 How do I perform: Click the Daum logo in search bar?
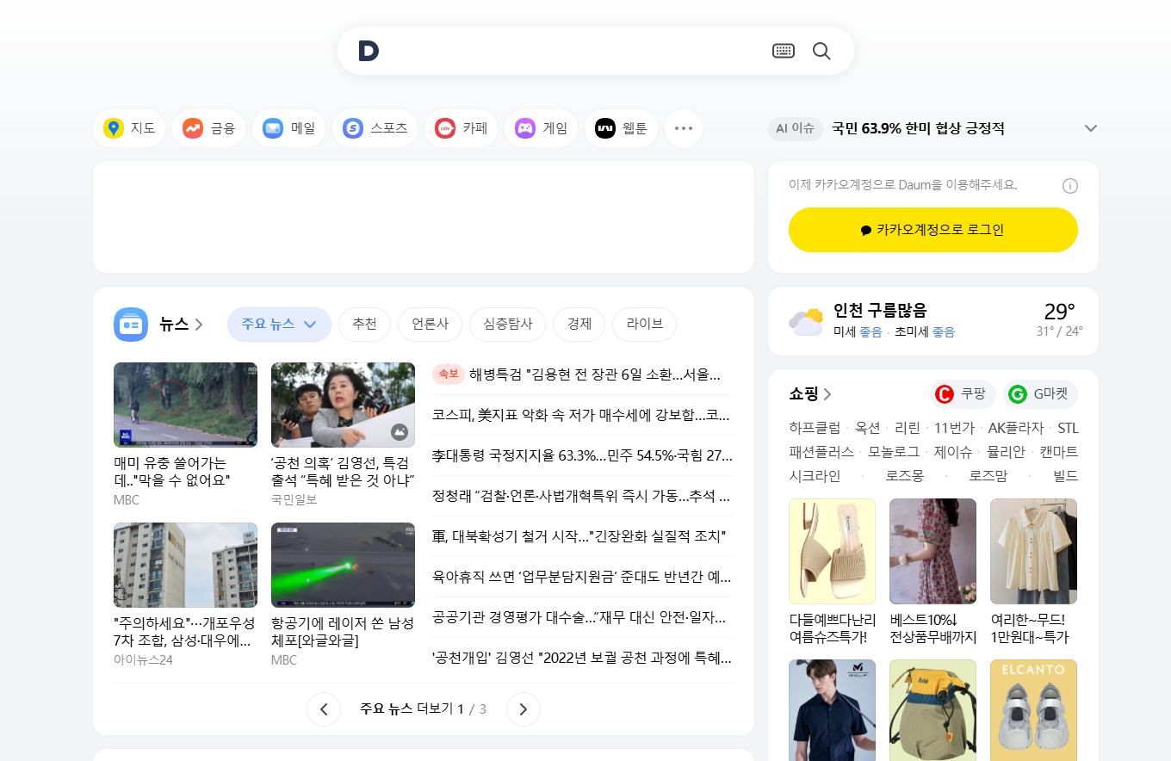(x=369, y=52)
